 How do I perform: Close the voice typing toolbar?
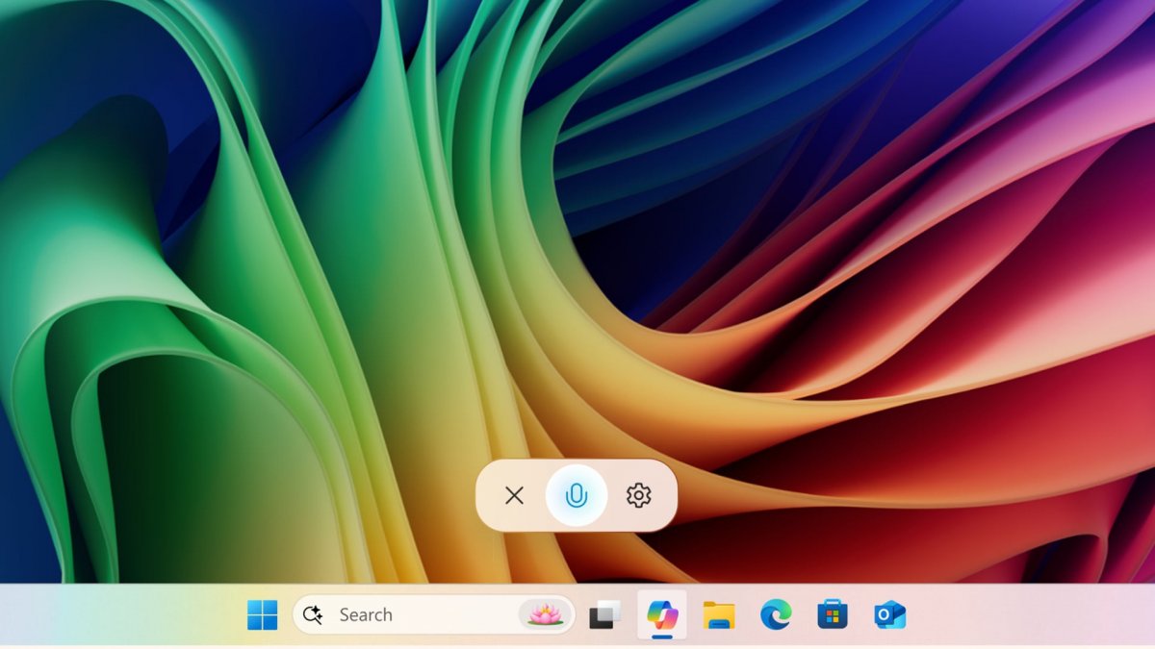pyautogui.click(x=514, y=495)
